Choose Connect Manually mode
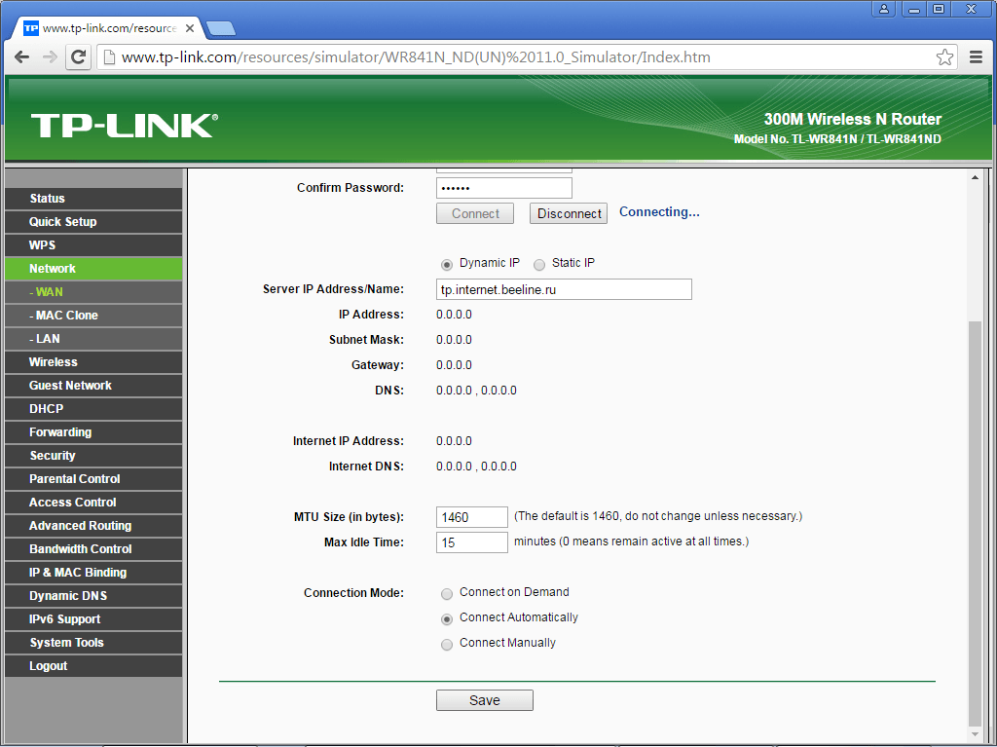Image resolution: width=997 pixels, height=747 pixels. (x=447, y=644)
